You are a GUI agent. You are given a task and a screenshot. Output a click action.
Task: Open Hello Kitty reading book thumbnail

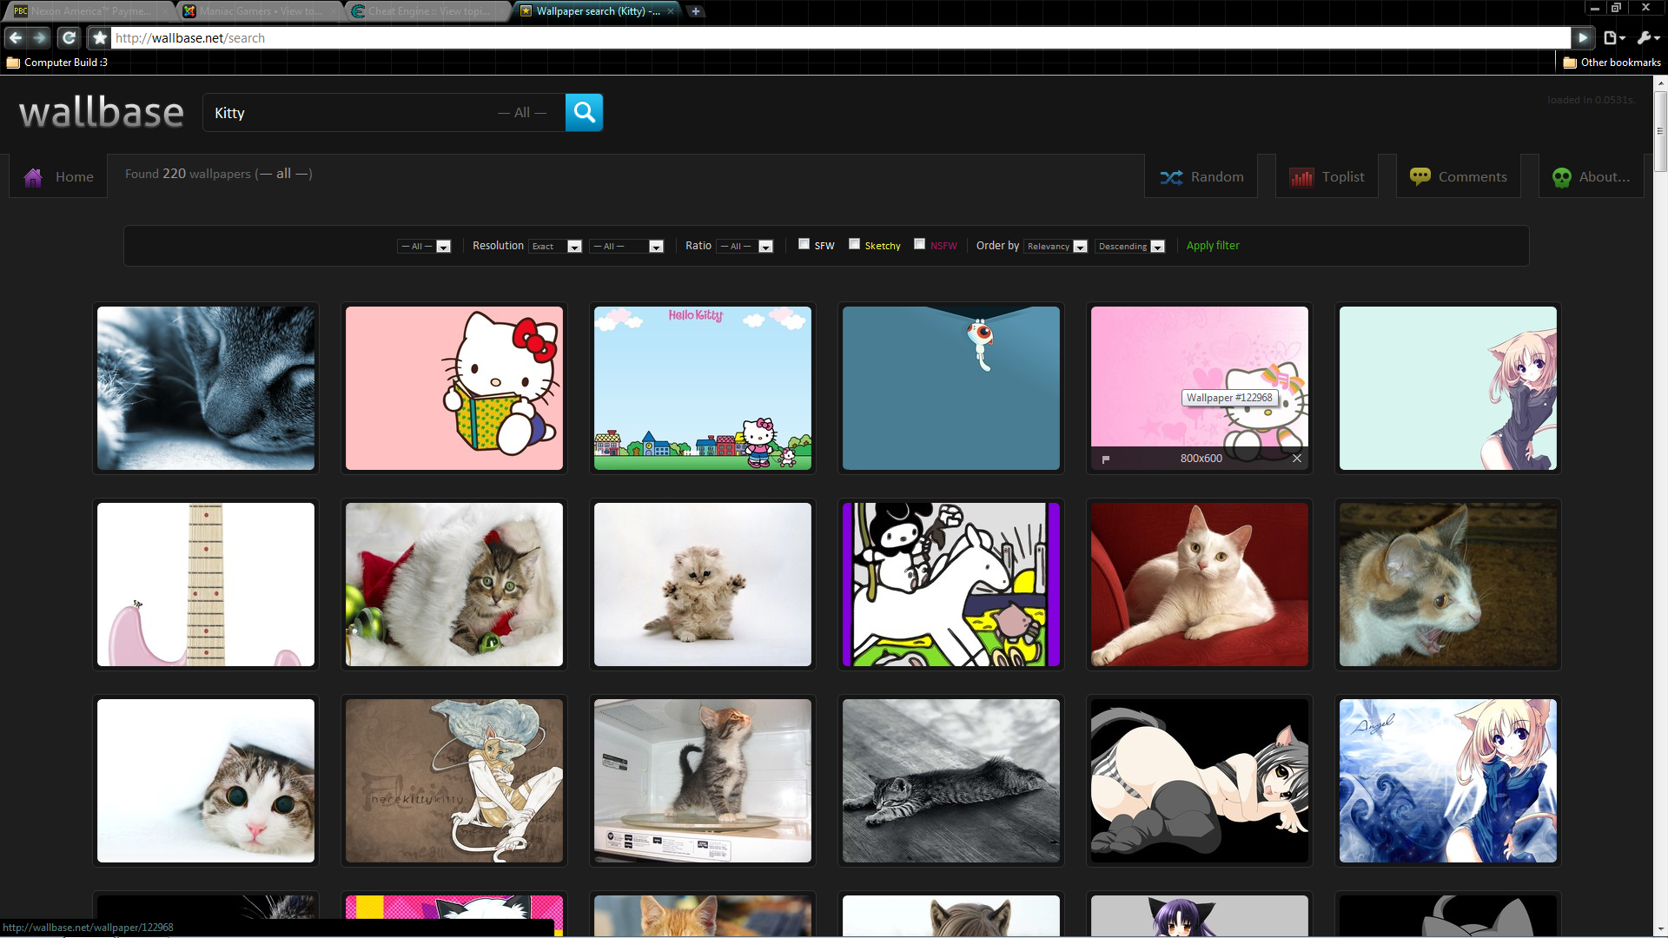pyautogui.click(x=454, y=388)
